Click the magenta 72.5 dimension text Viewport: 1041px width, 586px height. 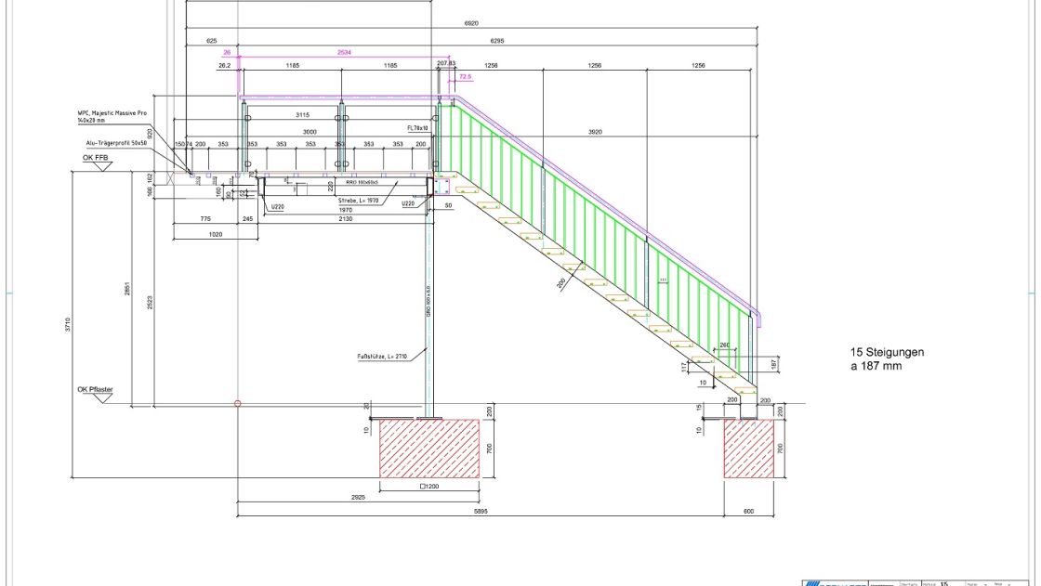click(x=466, y=77)
